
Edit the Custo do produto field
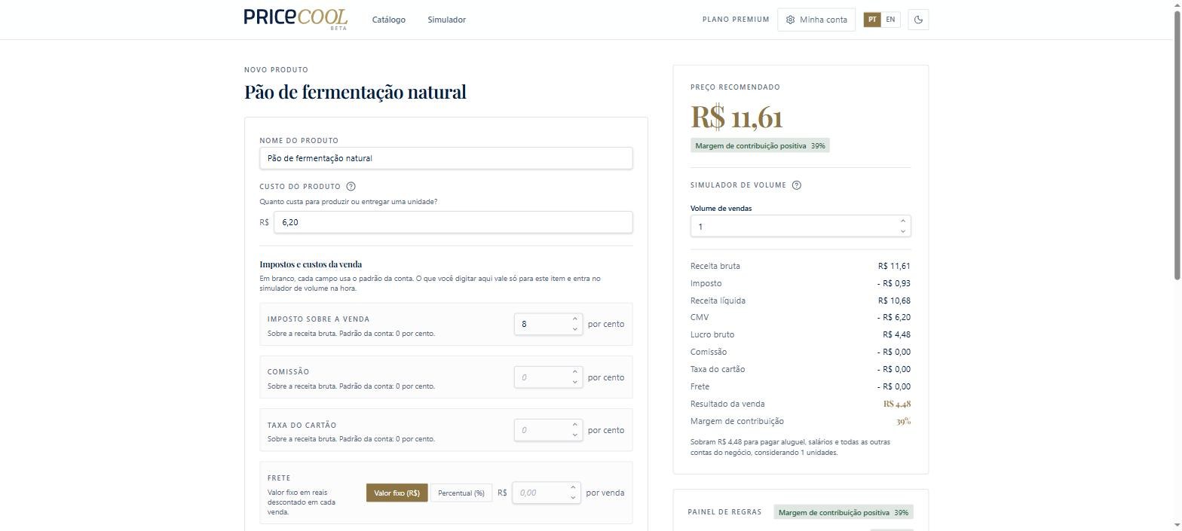[453, 222]
